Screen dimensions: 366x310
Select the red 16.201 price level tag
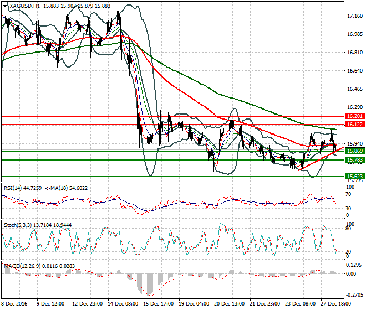353,116
